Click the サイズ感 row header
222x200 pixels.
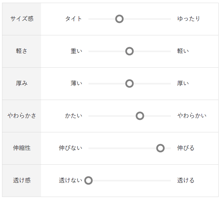tap(22, 19)
